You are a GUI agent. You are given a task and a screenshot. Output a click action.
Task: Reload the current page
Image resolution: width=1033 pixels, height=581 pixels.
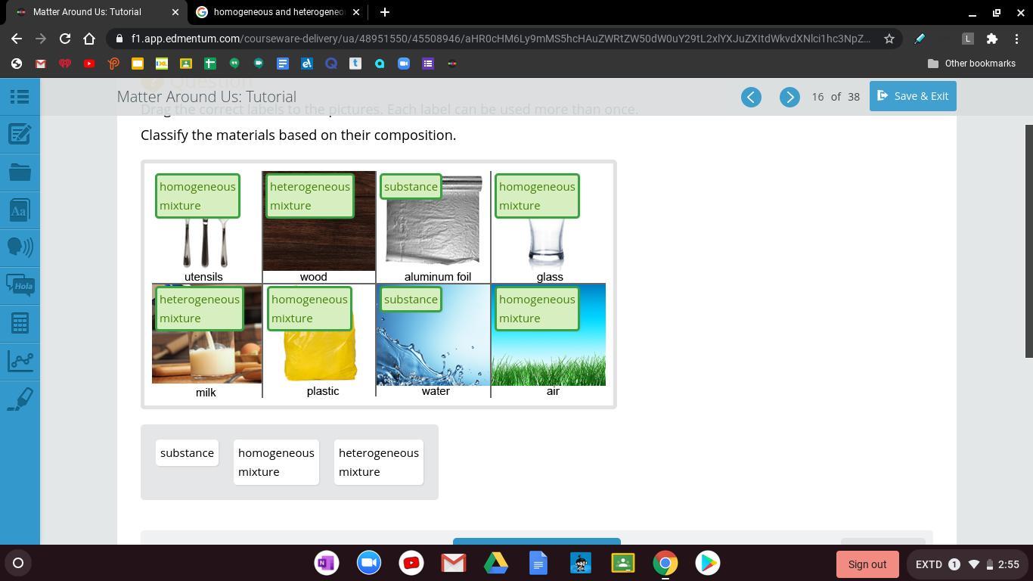65,39
